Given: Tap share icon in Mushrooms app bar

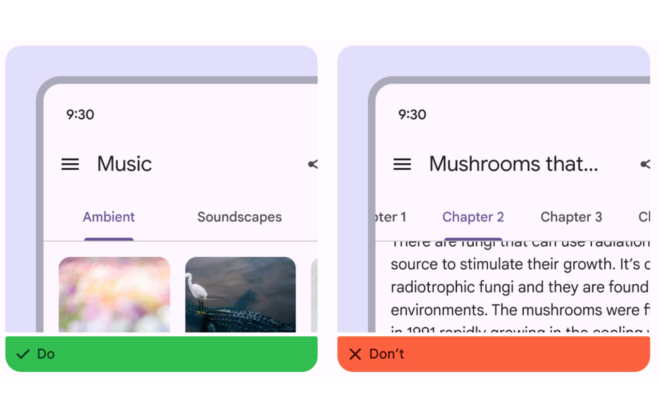Looking at the screenshot, I should pyautogui.click(x=645, y=164).
